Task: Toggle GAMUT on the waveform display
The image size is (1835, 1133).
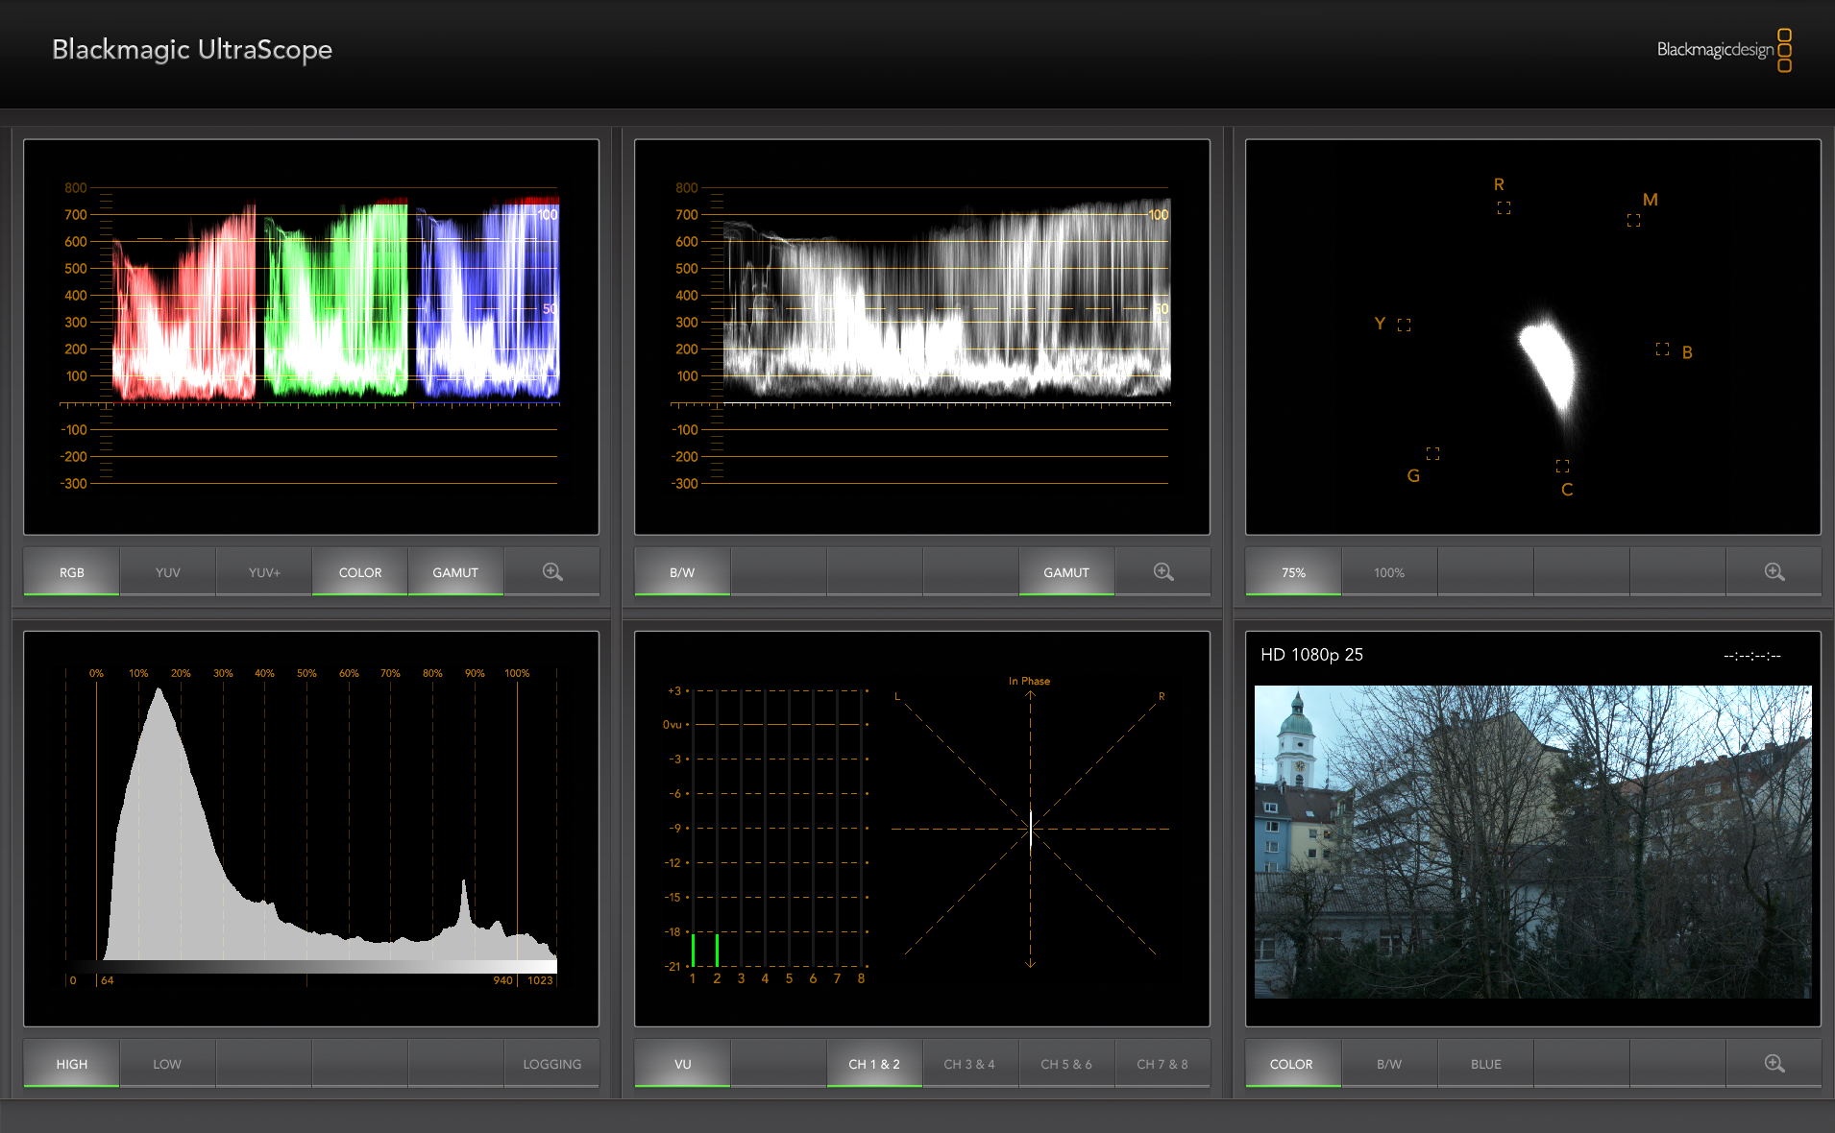Action: pos(1066,572)
